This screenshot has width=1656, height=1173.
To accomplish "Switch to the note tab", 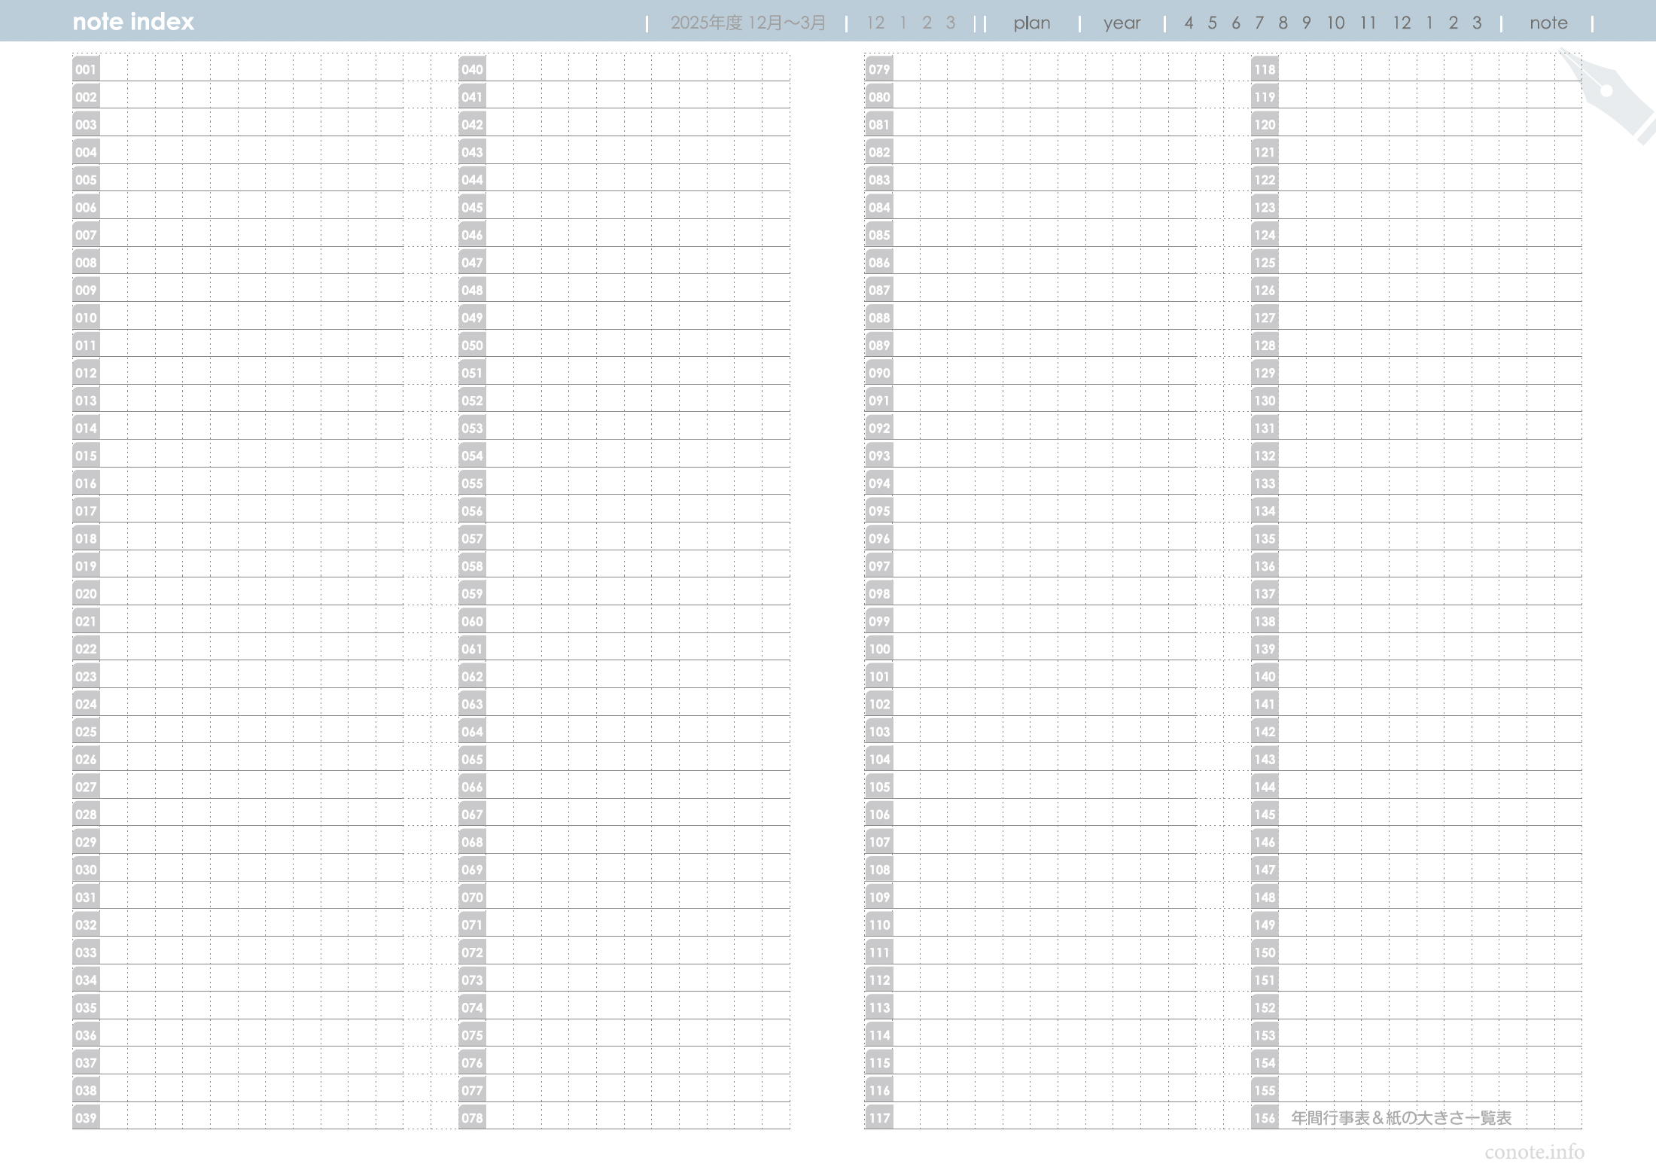I will click(1548, 23).
